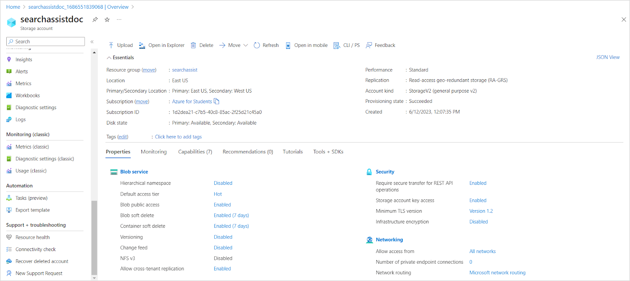Click the Upload arrow icon
Image resolution: width=630 pixels, height=281 pixels.
coord(111,45)
